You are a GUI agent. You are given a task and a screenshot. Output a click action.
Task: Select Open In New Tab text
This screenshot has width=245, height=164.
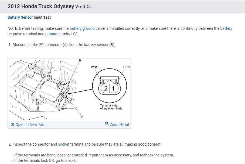[30, 124]
